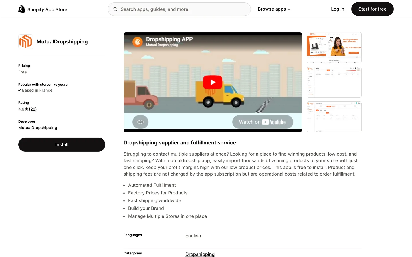Screen dimensions: 412x257
Task: Click the Mutual Dropshipping channel avatar in video
Action: [138, 42]
